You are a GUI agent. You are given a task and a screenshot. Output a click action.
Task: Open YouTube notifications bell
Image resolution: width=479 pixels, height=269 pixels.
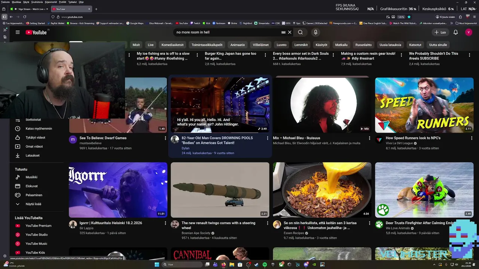pos(455,32)
